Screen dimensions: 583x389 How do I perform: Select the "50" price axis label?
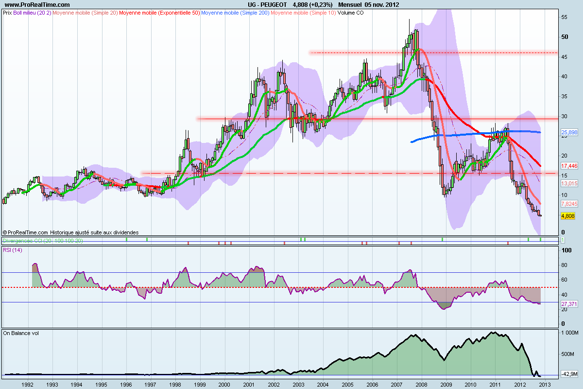pyautogui.click(x=564, y=37)
